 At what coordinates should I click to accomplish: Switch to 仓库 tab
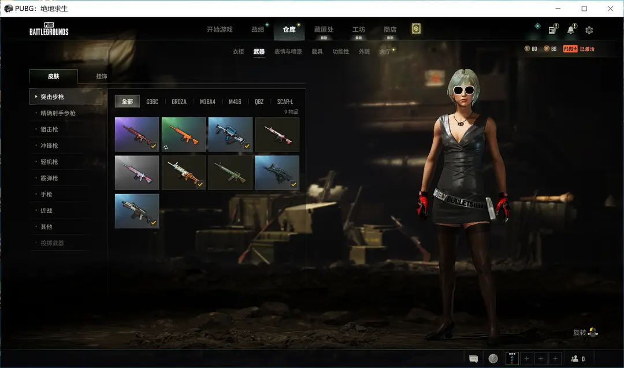(289, 29)
